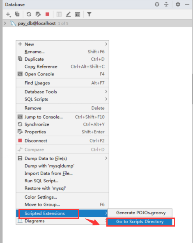
Task: Choose Import Data from File...
Action: point(62,173)
